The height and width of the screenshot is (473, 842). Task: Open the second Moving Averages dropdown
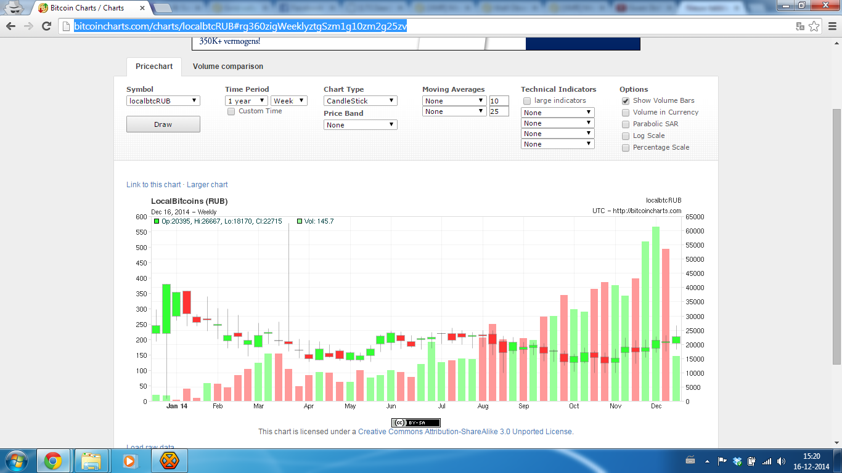coord(455,111)
